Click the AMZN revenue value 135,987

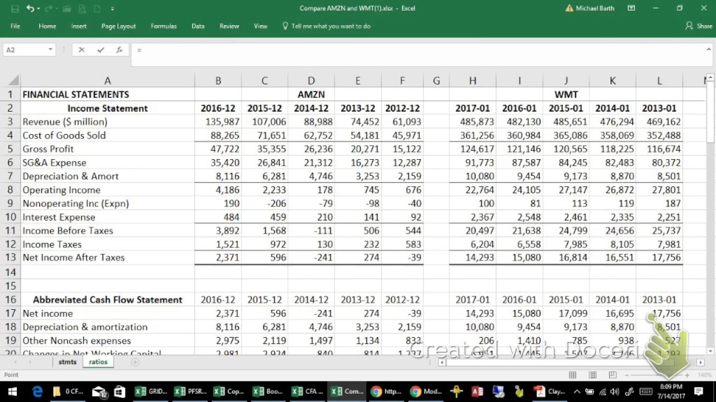[x=218, y=122]
